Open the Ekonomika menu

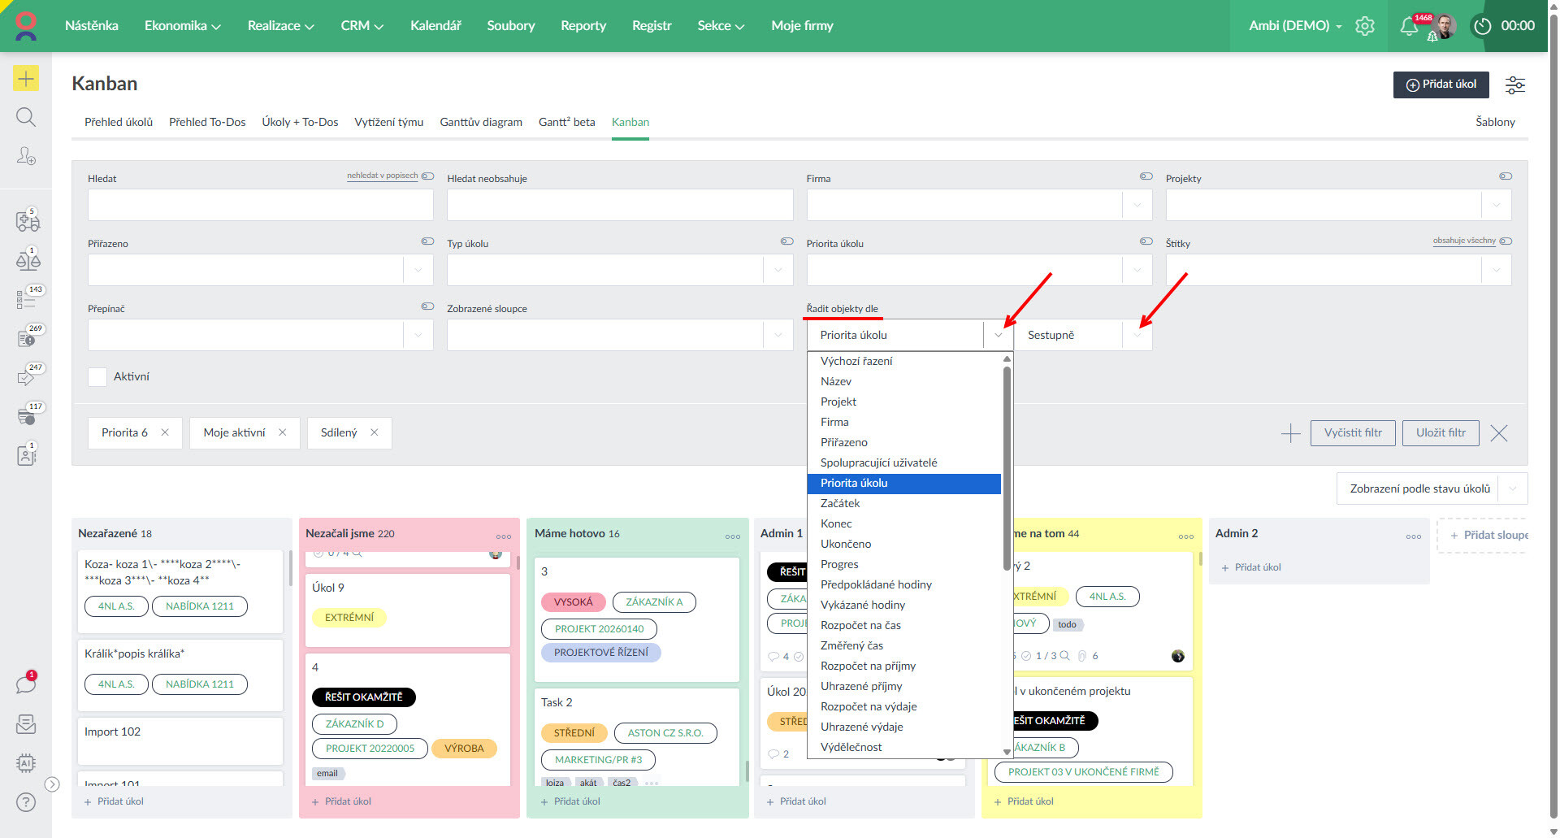coord(183,26)
